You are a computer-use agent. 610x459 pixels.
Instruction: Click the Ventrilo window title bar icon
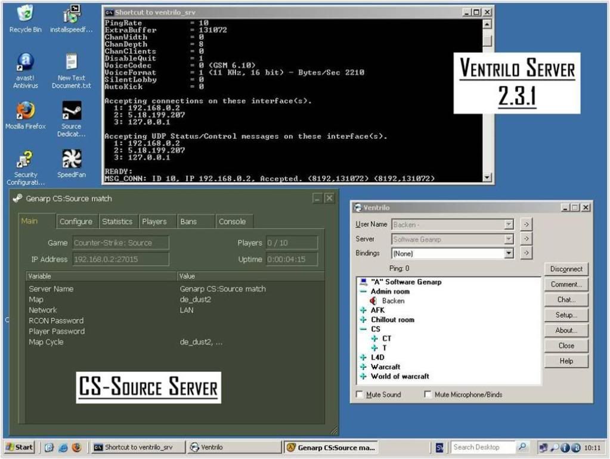pos(358,207)
